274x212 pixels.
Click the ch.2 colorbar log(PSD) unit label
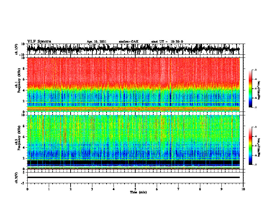259,147
